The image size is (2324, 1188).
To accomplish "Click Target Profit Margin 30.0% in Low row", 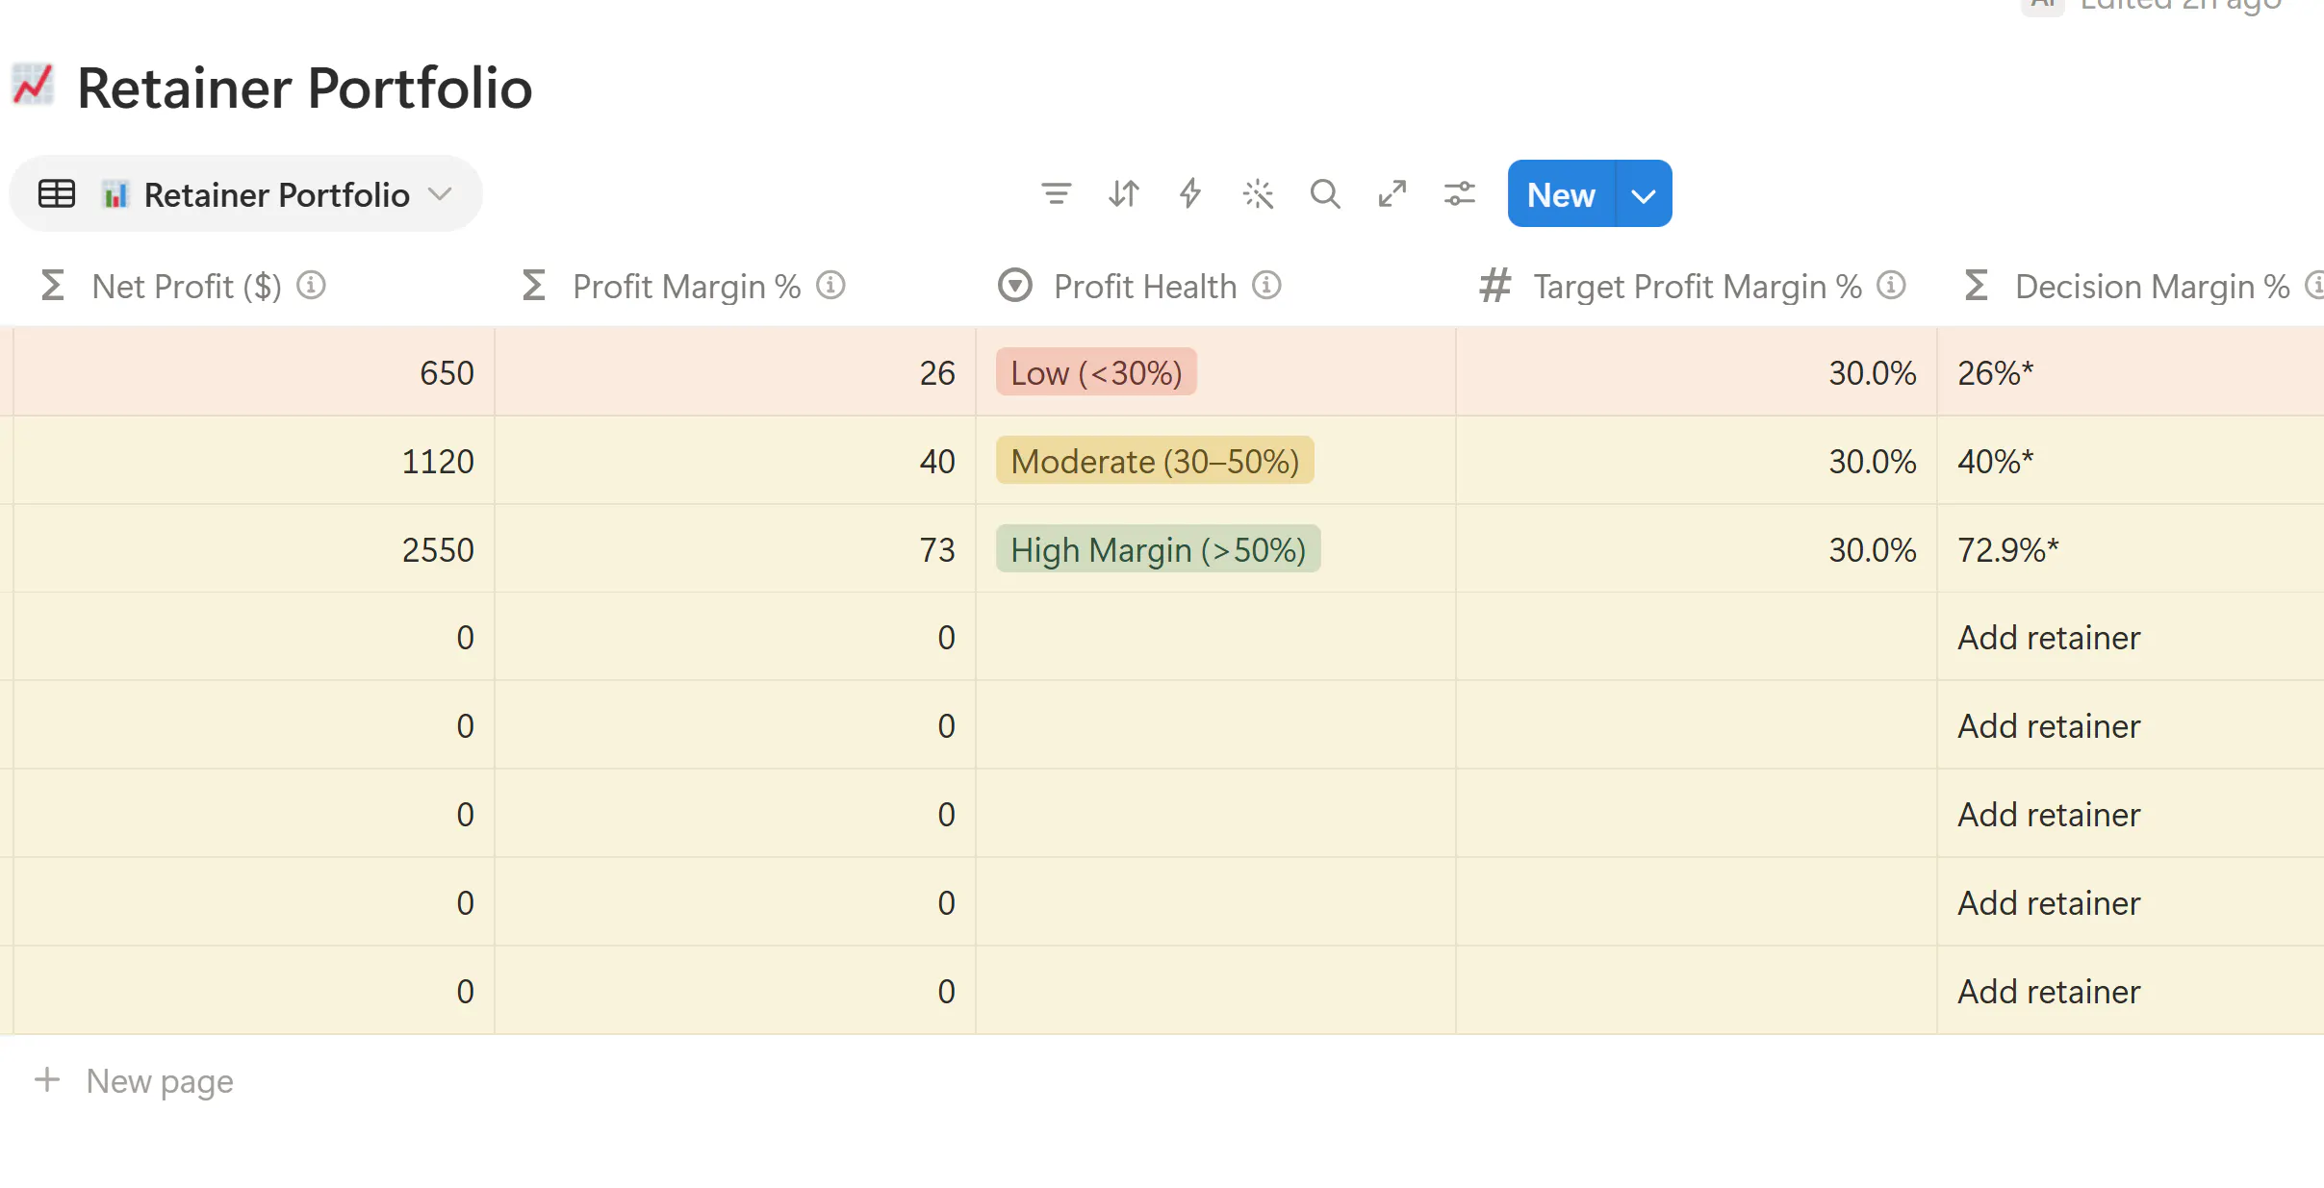I will coord(1697,372).
